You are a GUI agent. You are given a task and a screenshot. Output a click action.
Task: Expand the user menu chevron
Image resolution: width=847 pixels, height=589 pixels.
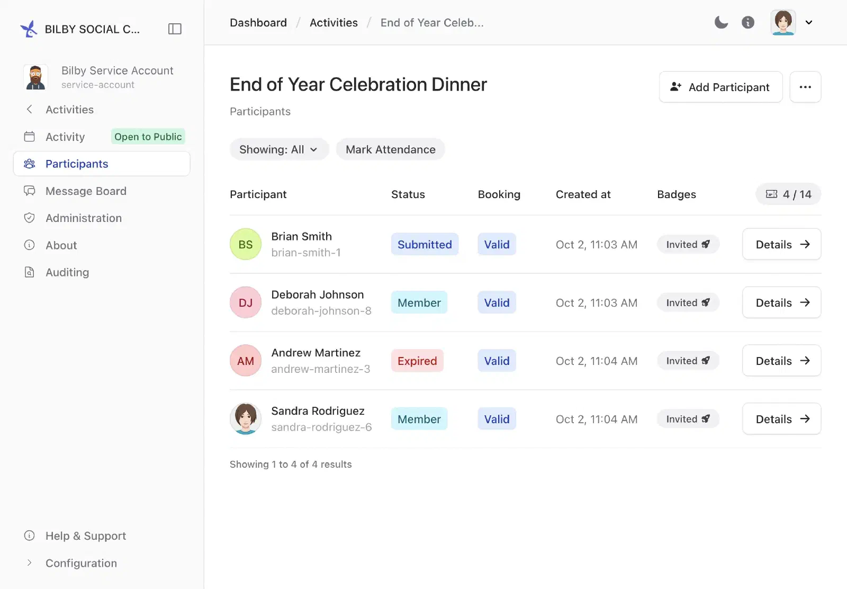click(809, 22)
